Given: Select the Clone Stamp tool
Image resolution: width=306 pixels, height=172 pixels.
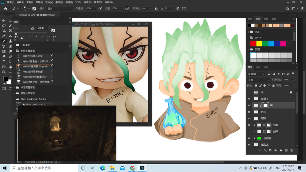Looking at the screenshot, I should (10, 41).
